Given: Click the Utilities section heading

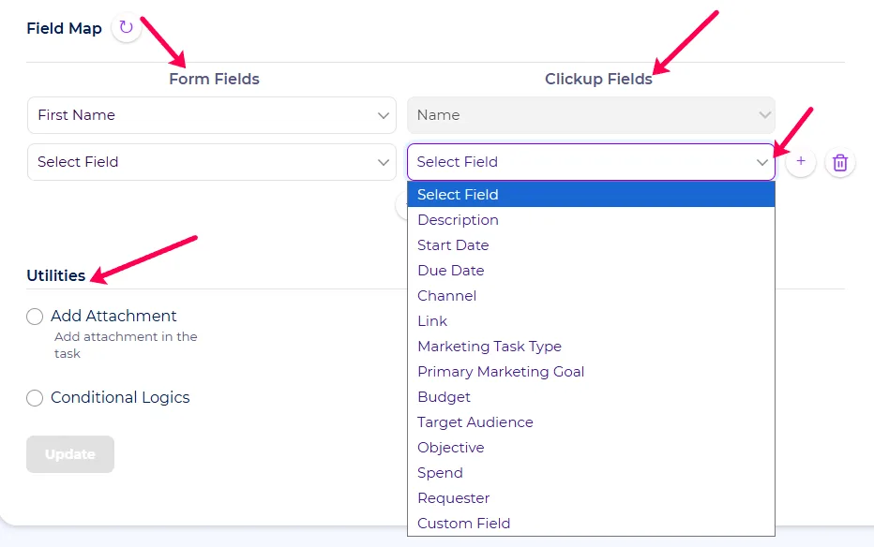Looking at the screenshot, I should 55,275.
